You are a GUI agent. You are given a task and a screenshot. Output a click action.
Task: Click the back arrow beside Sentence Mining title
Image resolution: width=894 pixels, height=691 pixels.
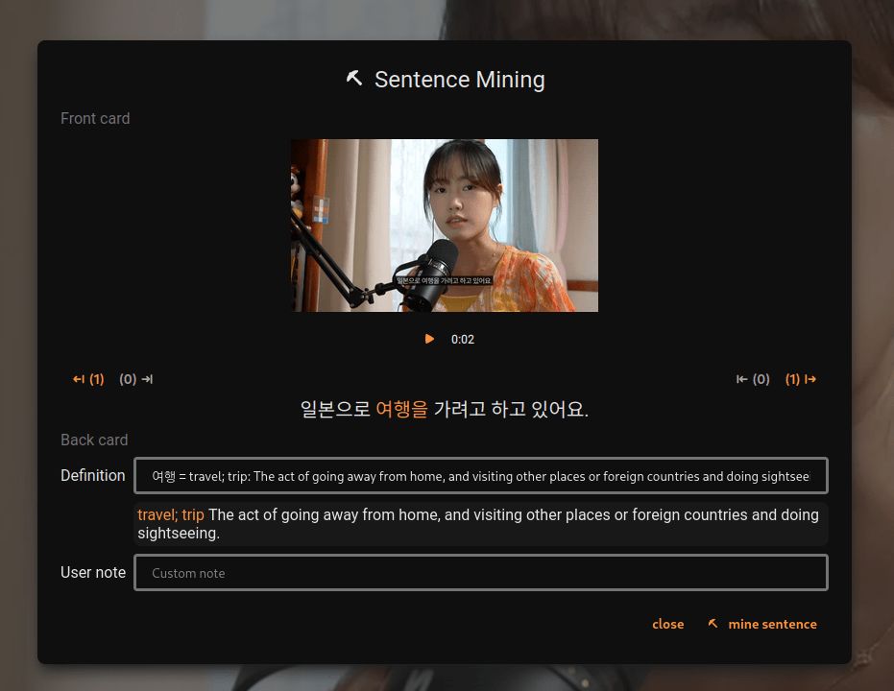coord(354,78)
